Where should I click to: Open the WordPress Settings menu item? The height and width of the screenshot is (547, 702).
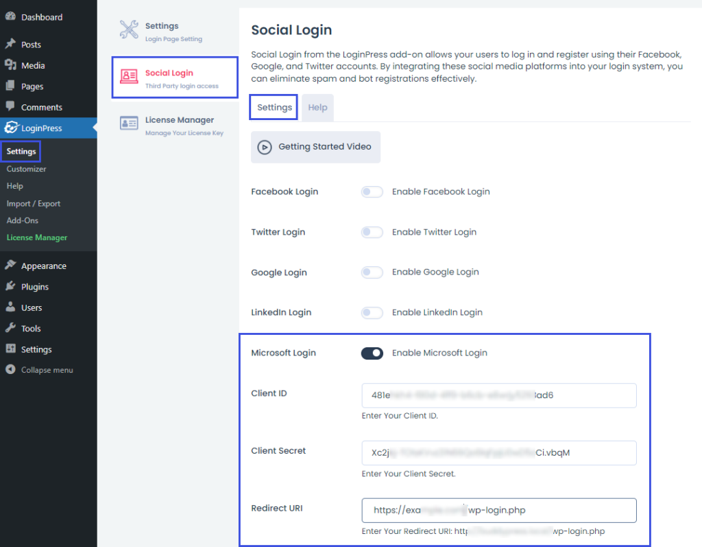(x=49, y=349)
